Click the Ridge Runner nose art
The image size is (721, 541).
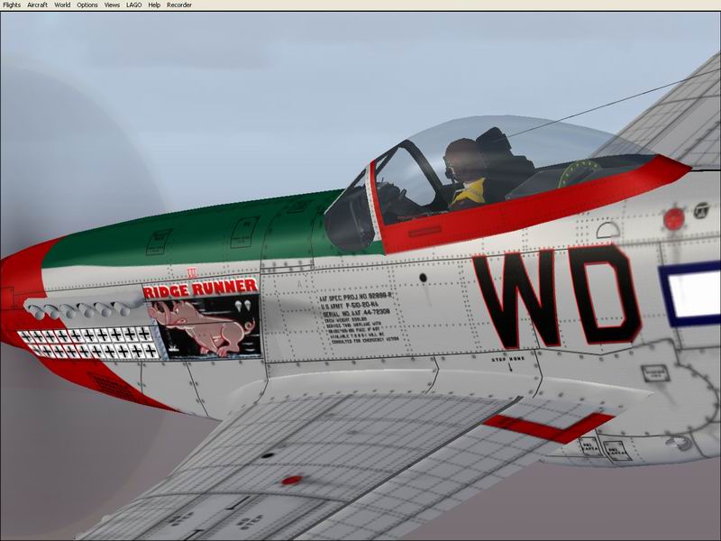point(201,287)
